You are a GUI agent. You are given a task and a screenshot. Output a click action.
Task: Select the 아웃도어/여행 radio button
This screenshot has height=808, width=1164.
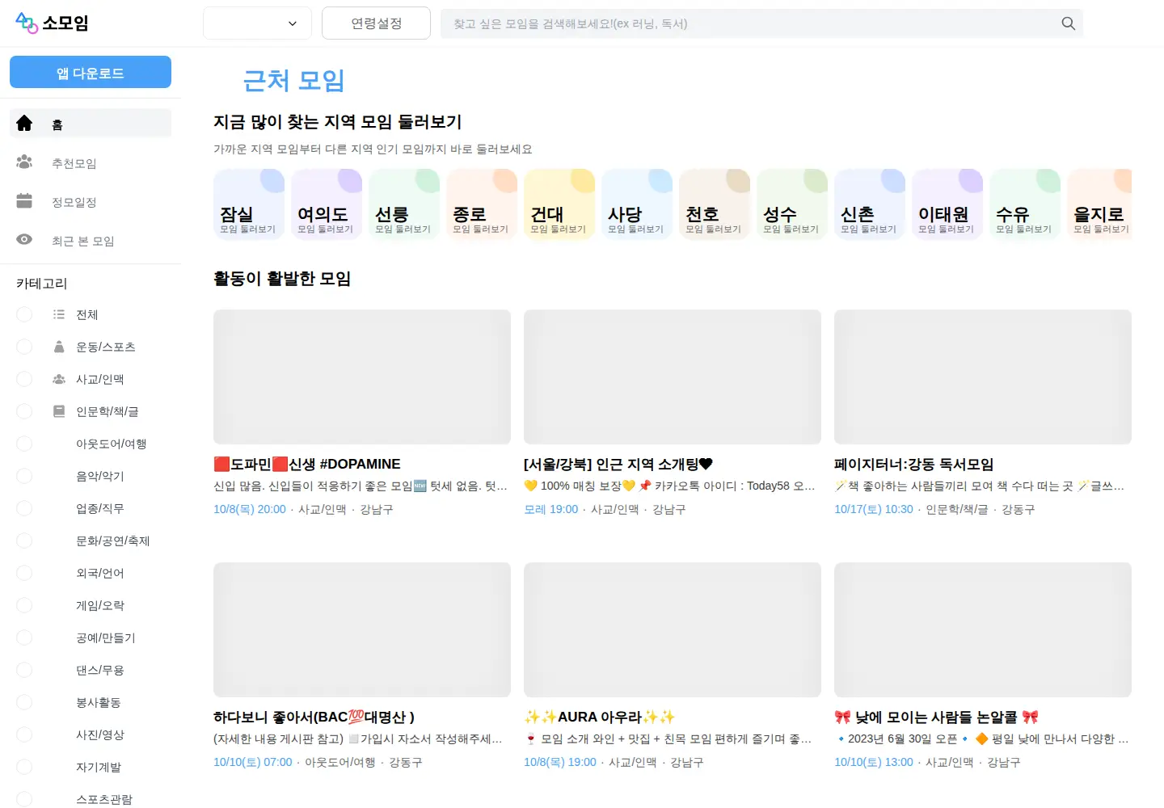[24, 444]
